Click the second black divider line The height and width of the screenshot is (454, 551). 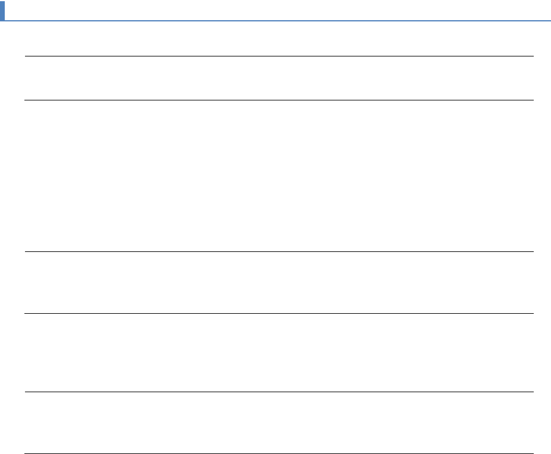point(278,100)
